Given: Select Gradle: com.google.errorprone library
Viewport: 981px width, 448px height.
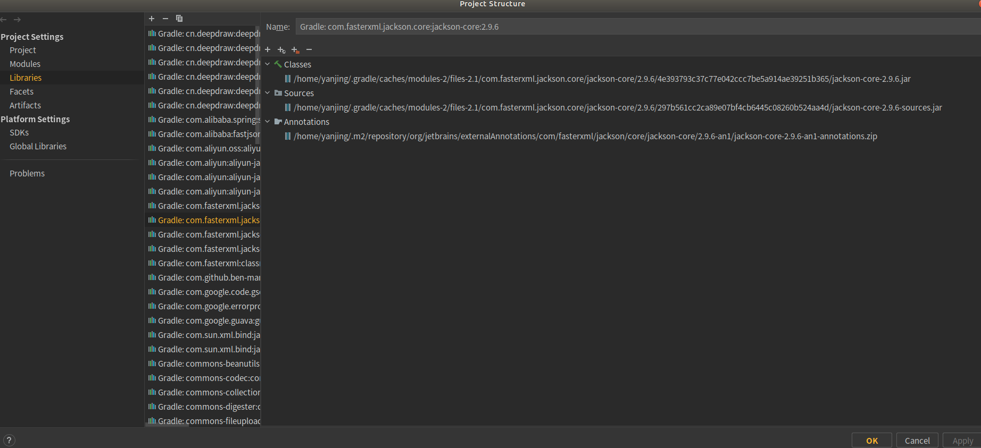Looking at the screenshot, I should coord(203,306).
